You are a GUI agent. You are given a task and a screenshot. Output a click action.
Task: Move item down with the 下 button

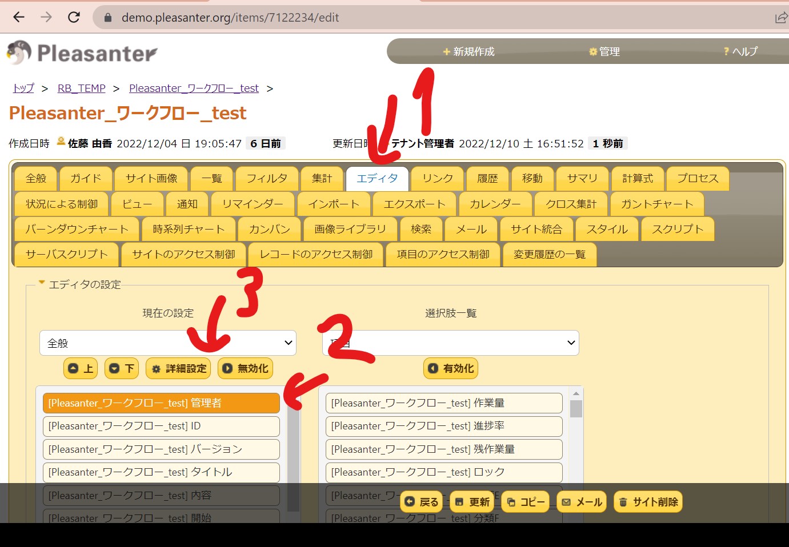coord(122,368)
